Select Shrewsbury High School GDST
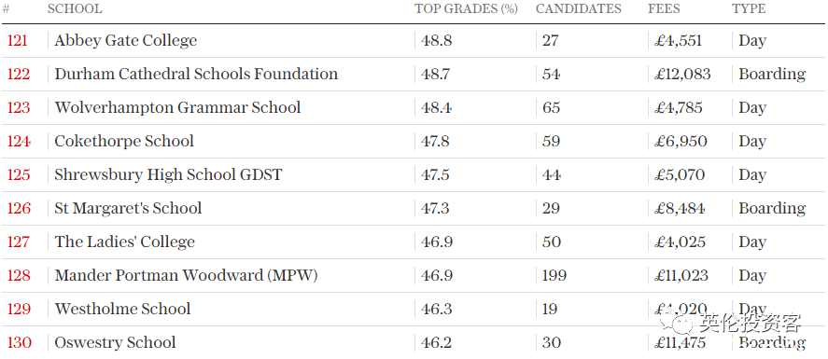828x359 pixels. tap(168, 175)
